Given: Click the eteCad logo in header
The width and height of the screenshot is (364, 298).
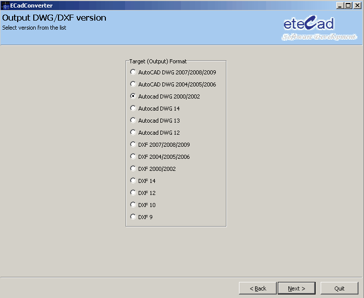Looking at the screenshot, I should point(319,29).
